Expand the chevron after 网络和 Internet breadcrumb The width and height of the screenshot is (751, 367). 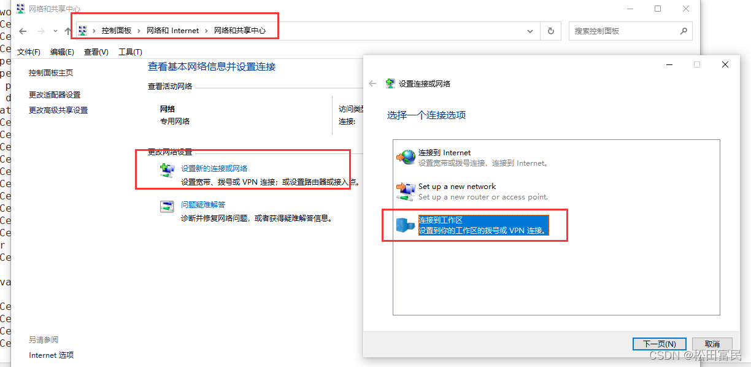pyautogui.click(x=207, y=31)
